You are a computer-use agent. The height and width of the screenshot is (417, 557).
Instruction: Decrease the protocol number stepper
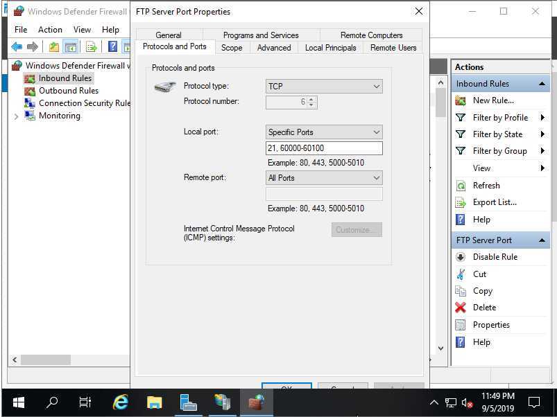tap(311, 105)
